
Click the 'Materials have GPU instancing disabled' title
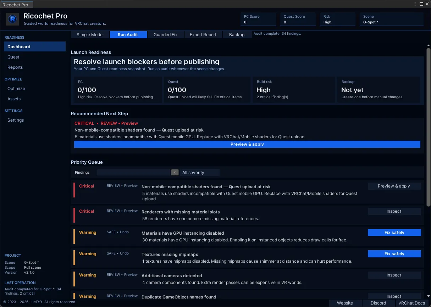[183, 233]
